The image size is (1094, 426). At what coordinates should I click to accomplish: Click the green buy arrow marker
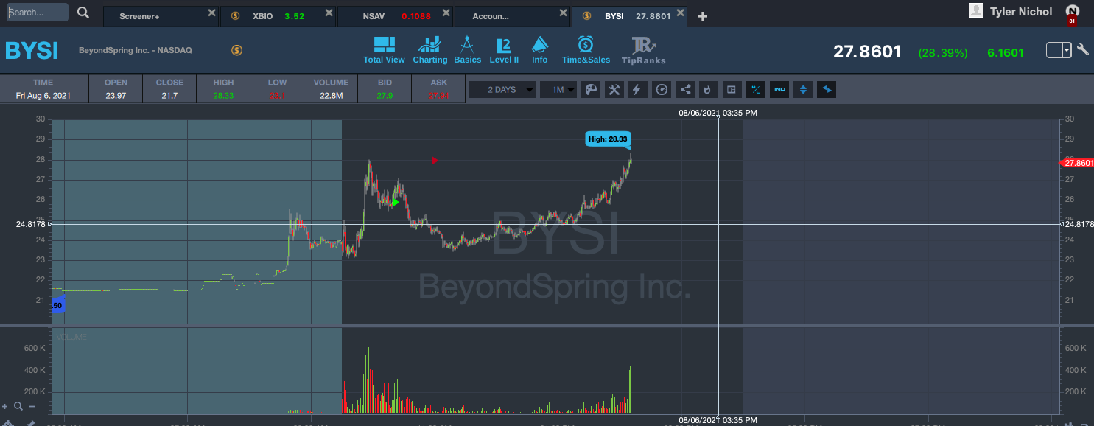pyautogui.click(x=396, y=202)
